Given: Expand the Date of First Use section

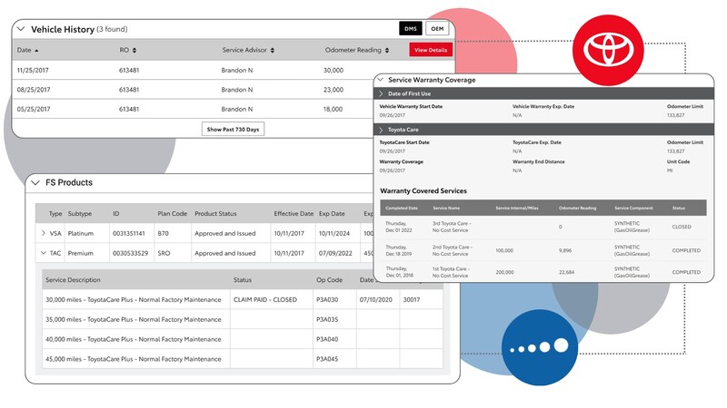Looking at the screenshot, I should [x=381, y=93].
